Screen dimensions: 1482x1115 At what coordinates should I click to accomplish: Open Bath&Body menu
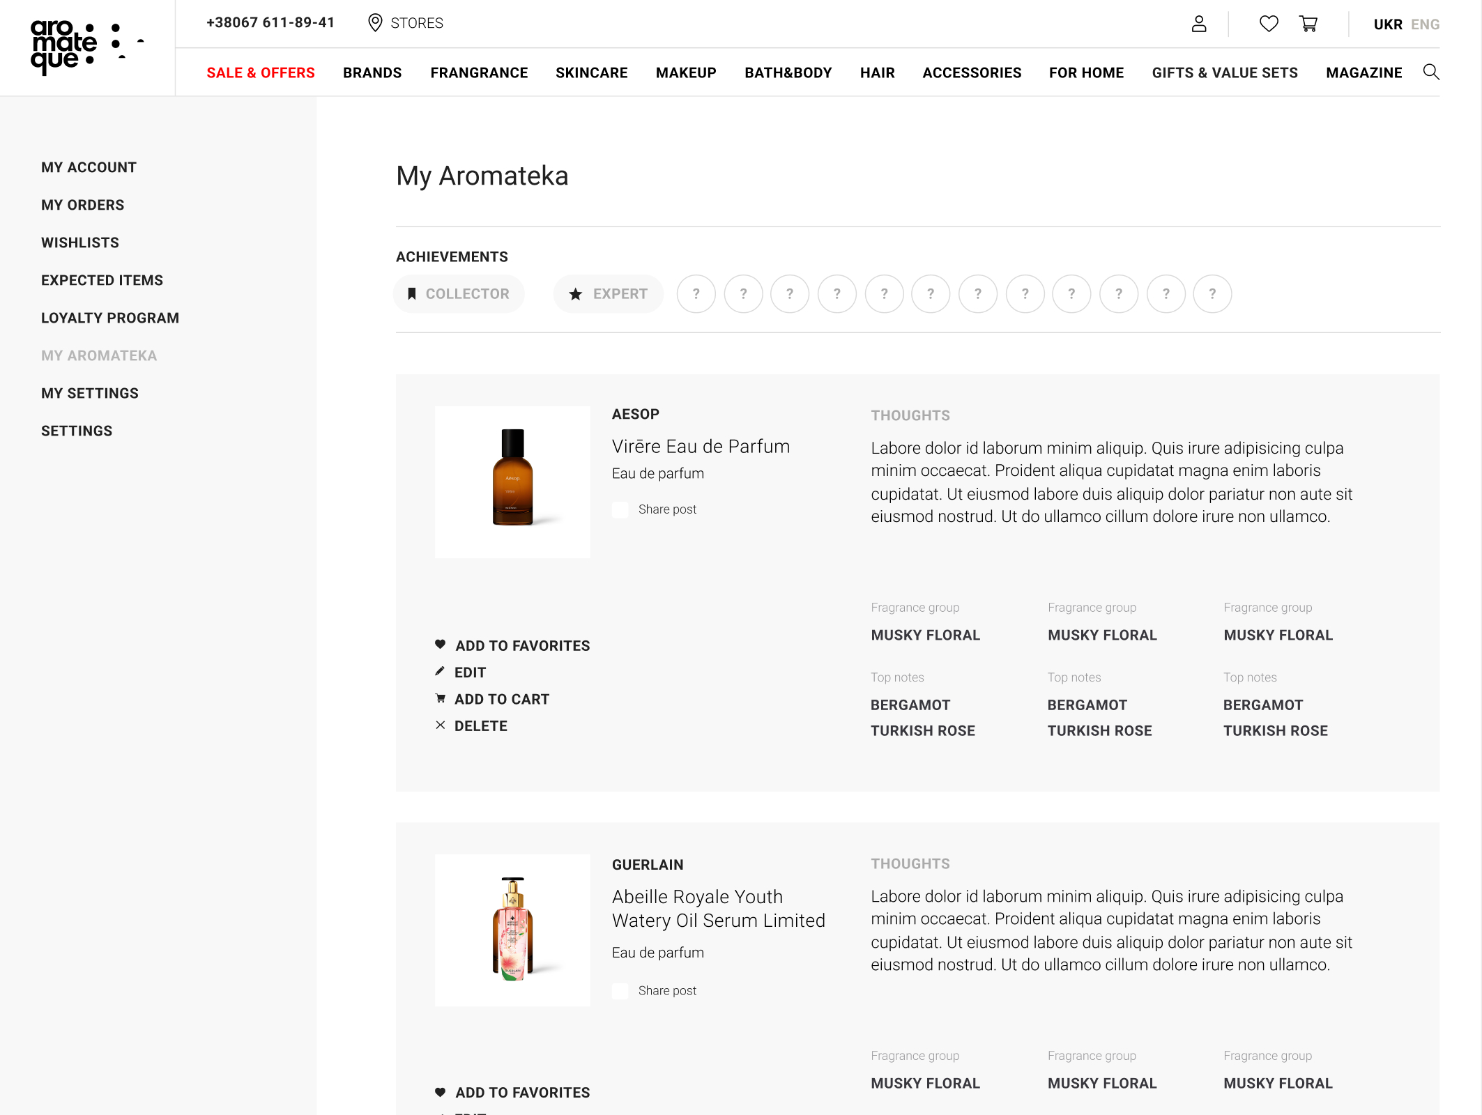point(788,72)
